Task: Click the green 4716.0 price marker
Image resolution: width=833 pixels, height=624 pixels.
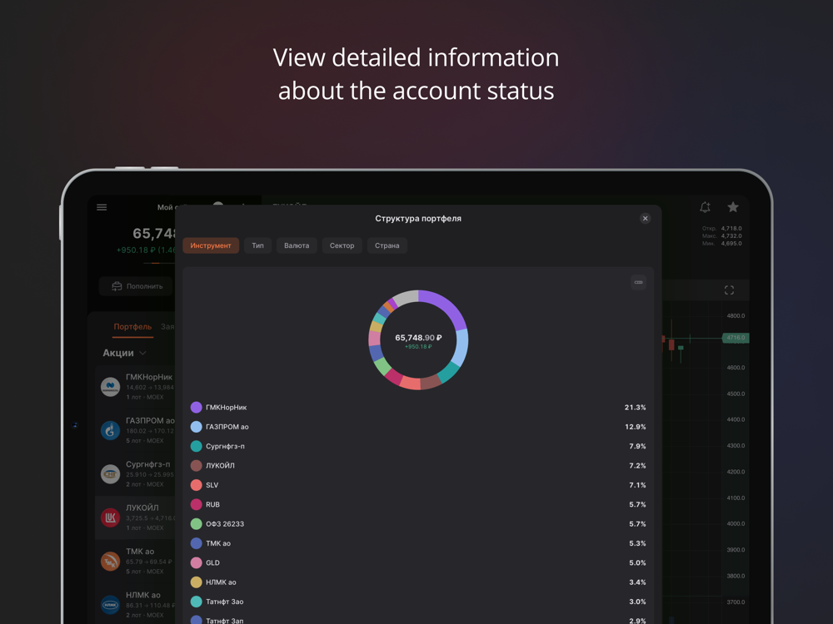Action: (736, 338)
